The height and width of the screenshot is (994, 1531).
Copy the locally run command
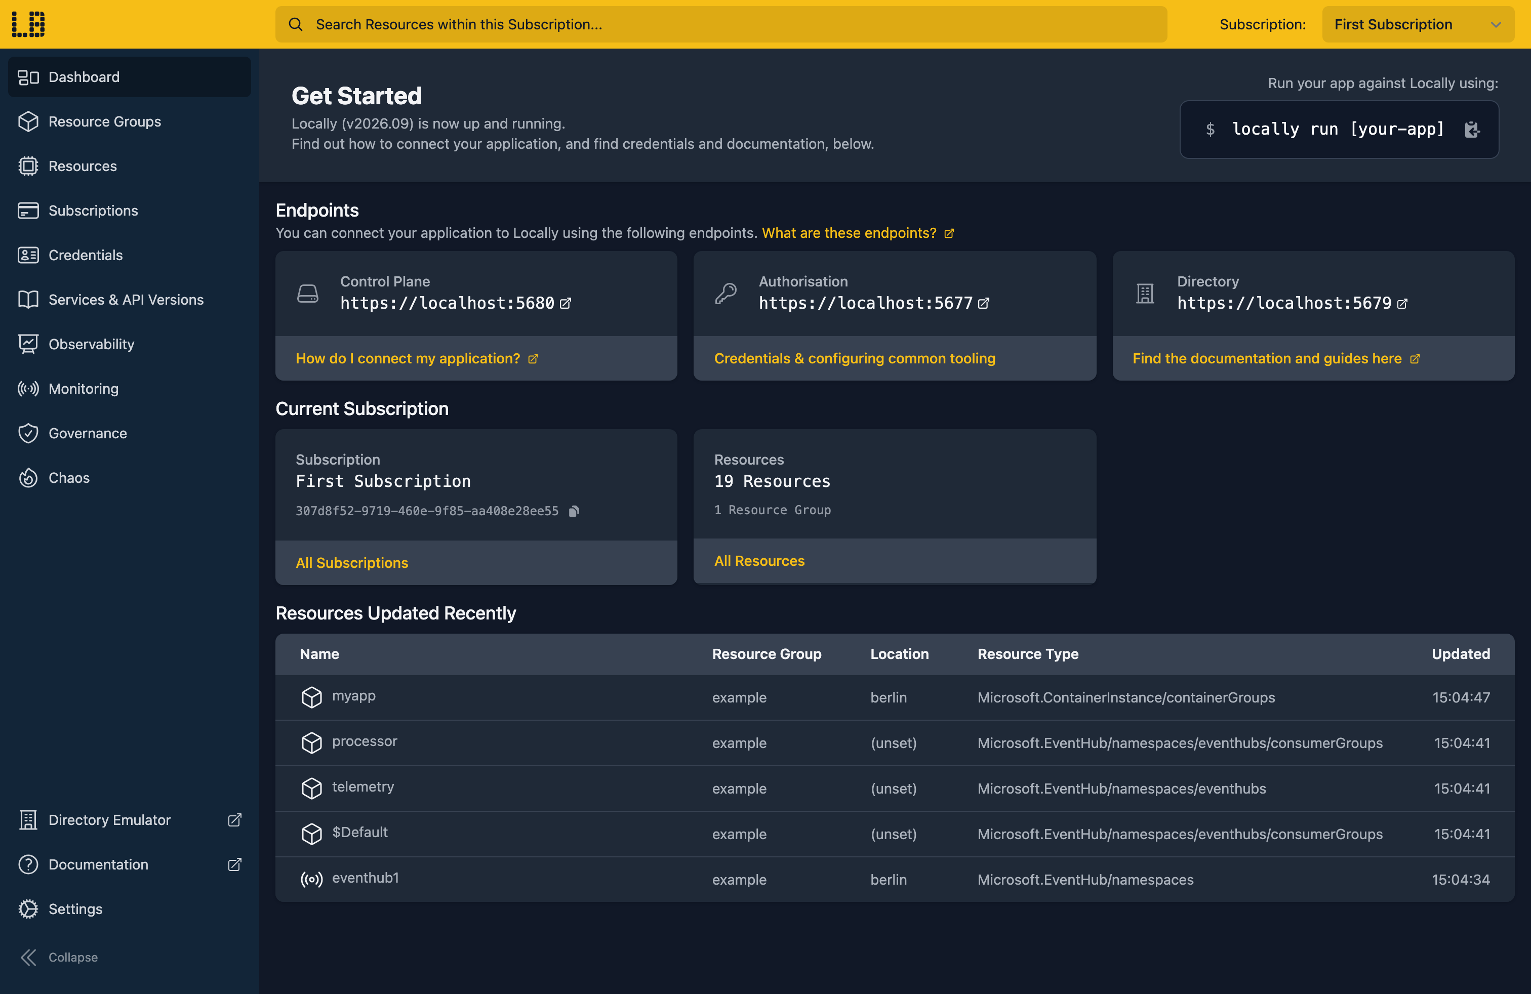pos(1472,129)
